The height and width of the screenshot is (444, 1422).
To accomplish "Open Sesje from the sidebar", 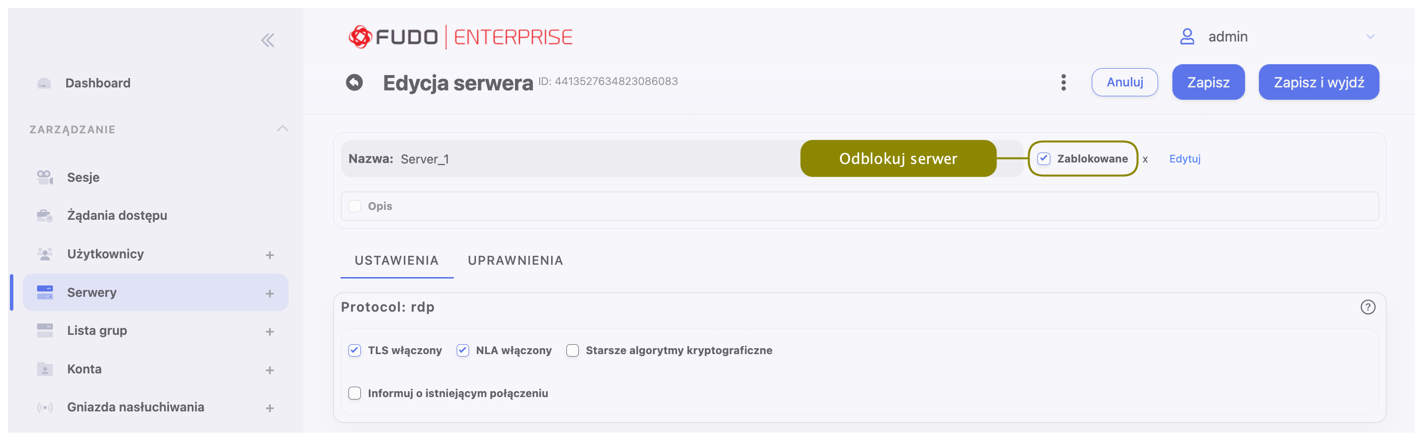I will tap(83, 177).
